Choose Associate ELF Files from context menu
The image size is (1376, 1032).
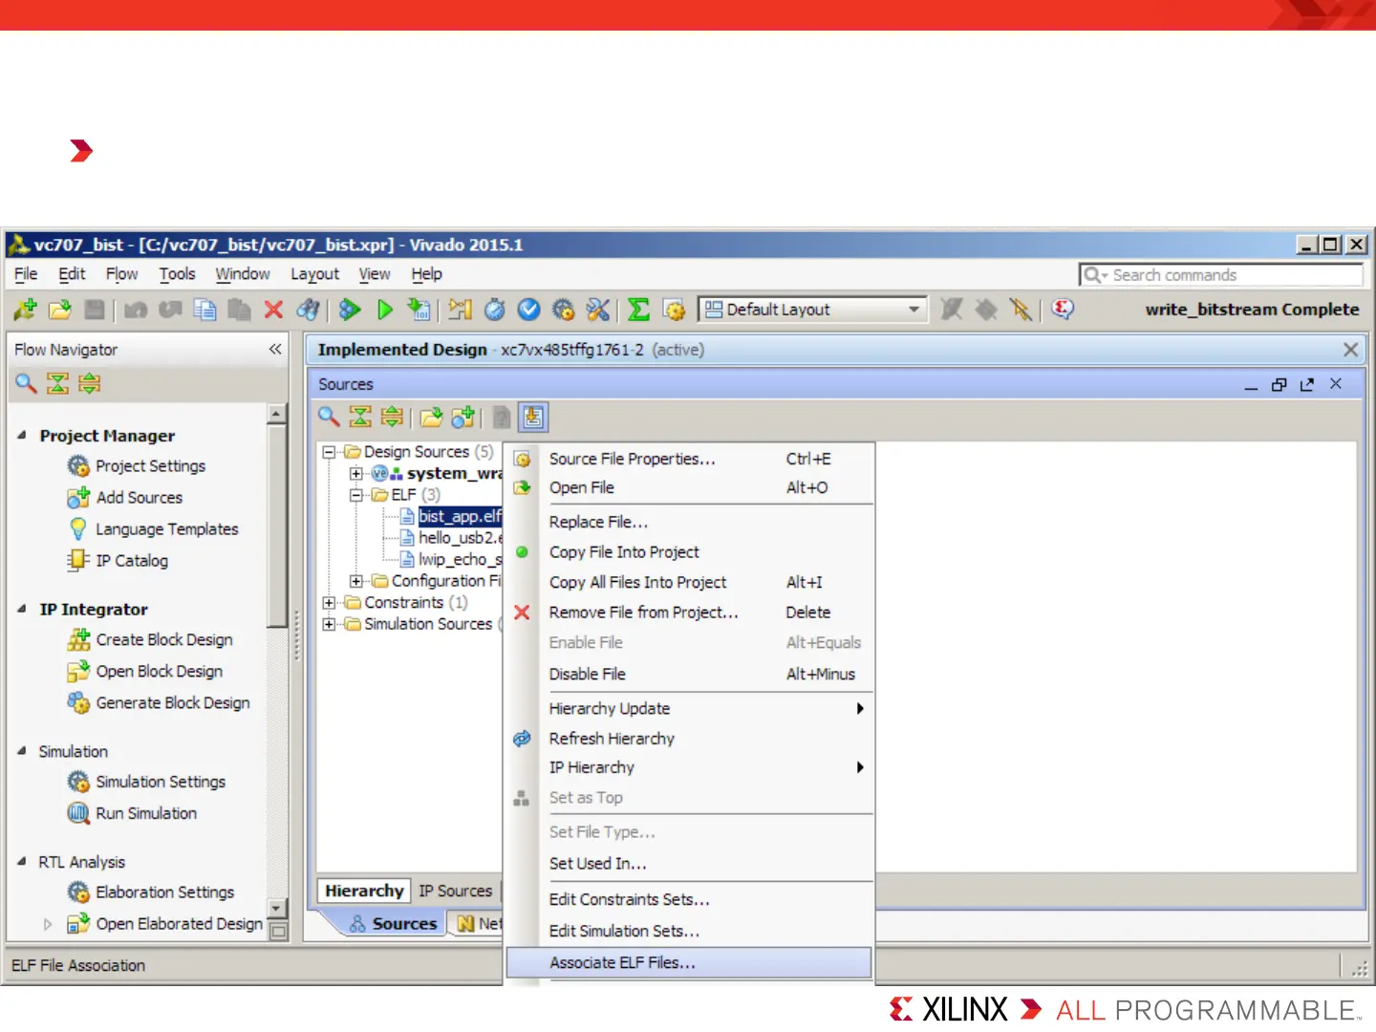pos(689,962)
